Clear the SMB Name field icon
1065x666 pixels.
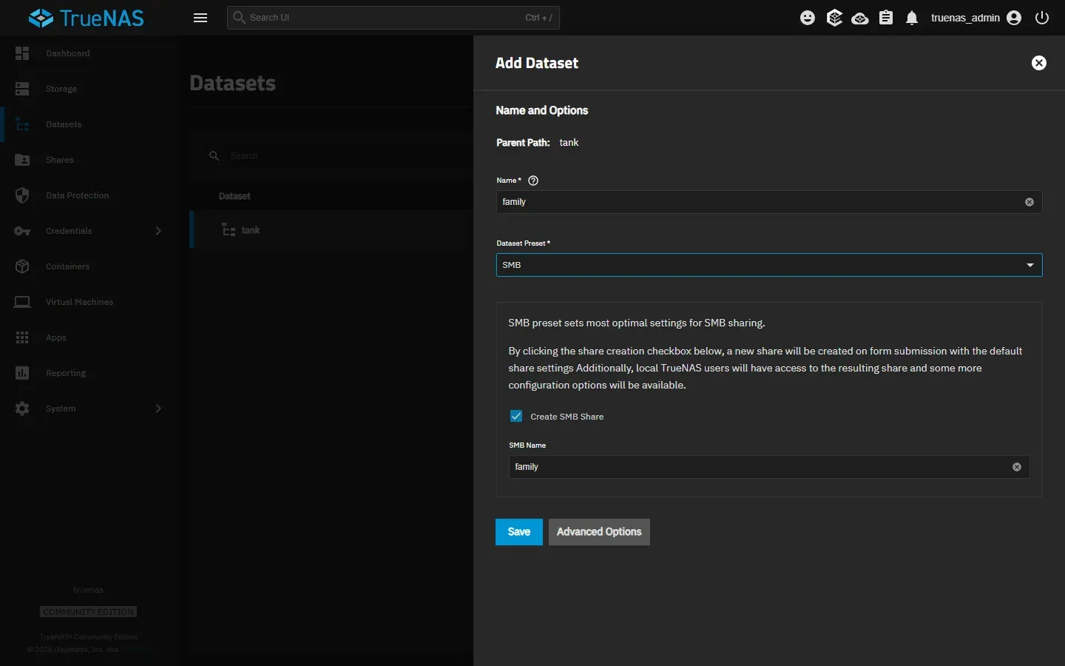[x=1017, y=467]
